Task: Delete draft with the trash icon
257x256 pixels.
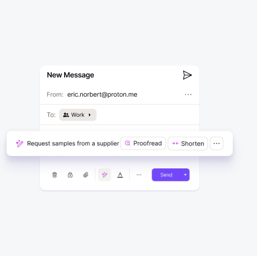Action: pyautogui.click(x=54, y=175)
